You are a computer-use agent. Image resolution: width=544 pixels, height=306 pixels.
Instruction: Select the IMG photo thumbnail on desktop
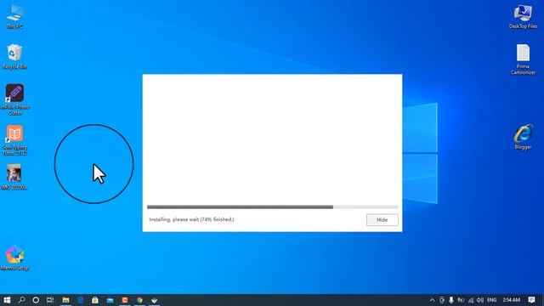(14, 178)
